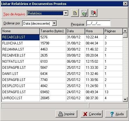Viewport: 129px width, 121px height.
Task: Click the Tipo de Arquivo label
Action: pyautogui.click(x=14, y=14)
